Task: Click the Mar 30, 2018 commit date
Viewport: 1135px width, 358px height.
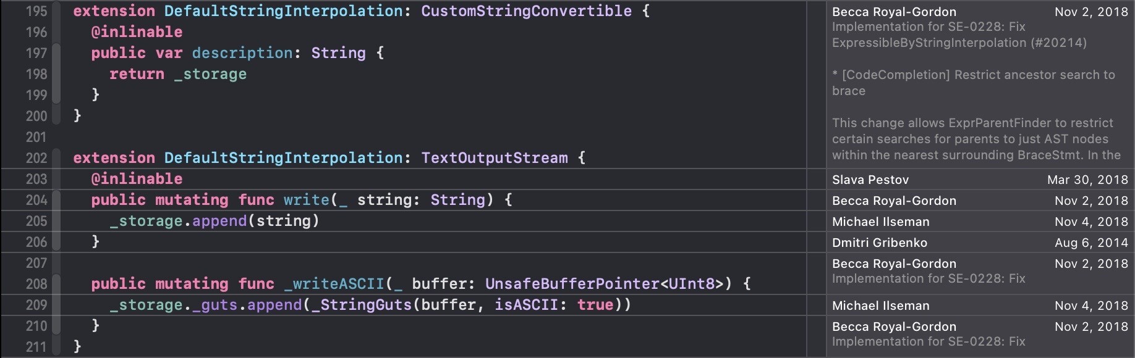Action: click(x=1087, y=180)
